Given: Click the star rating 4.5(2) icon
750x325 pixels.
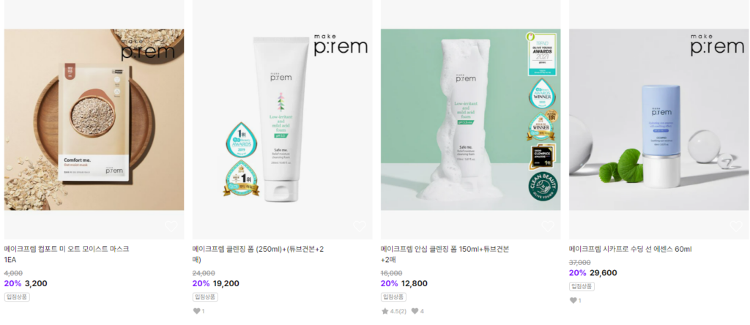Looking at the screenshot, I should (385, 311).
